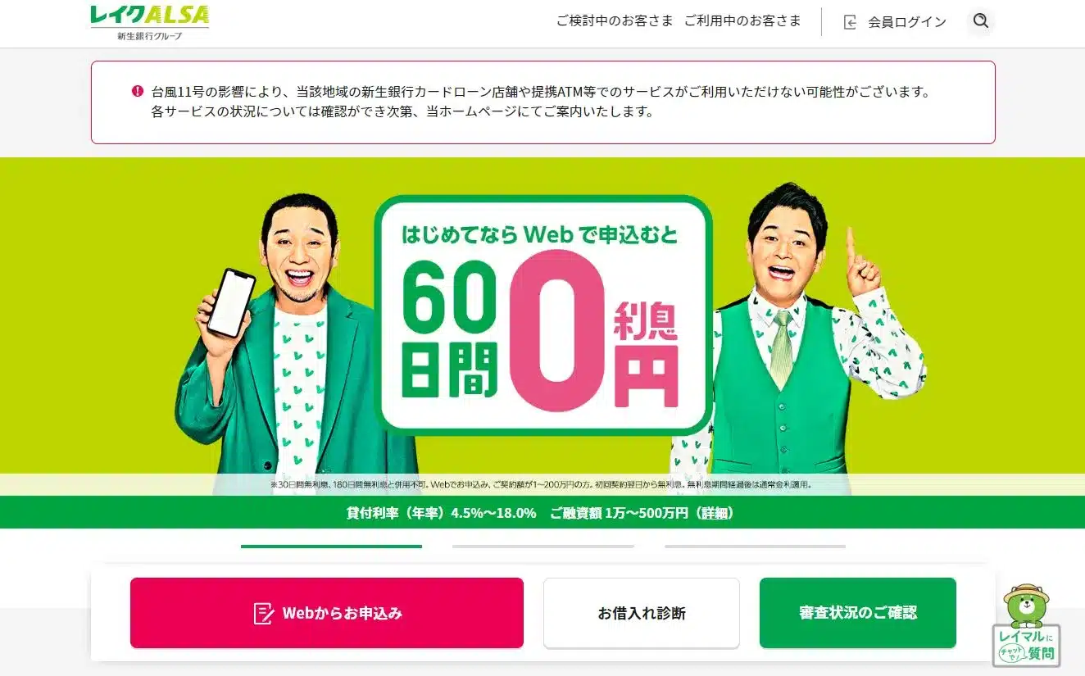Switch to the third carousel slide indicator

[x=755, y=546]
